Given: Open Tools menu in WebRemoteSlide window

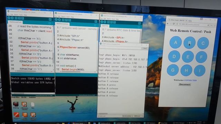Looking at the screenshot, I should [x=68, y=17].
